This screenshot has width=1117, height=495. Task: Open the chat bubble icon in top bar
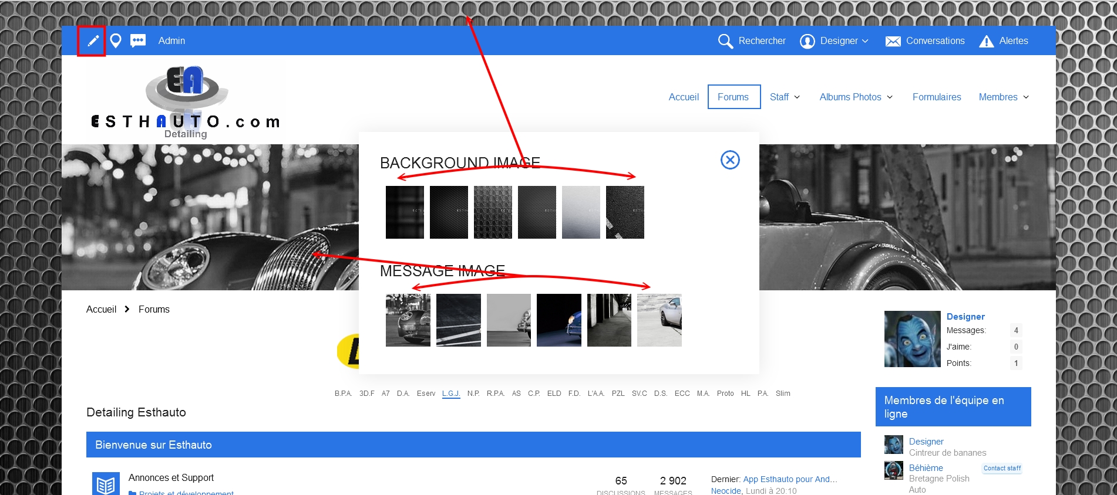[138, 40]
